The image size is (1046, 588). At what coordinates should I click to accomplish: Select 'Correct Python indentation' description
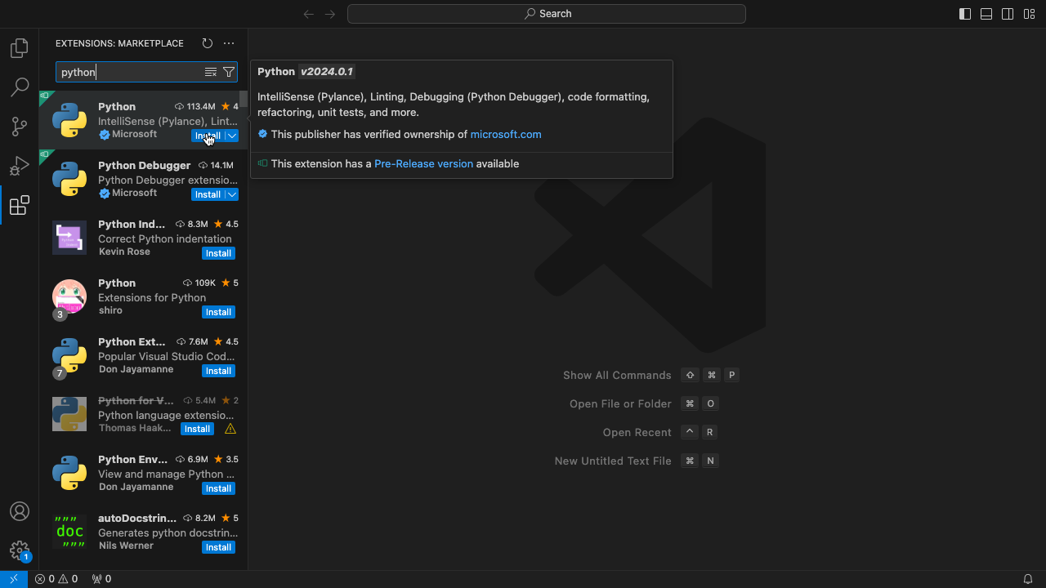click(x=164, y=238)
